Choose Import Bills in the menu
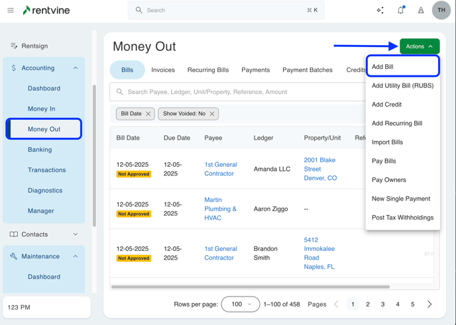The image size is (456, 325). click(387, 142)
